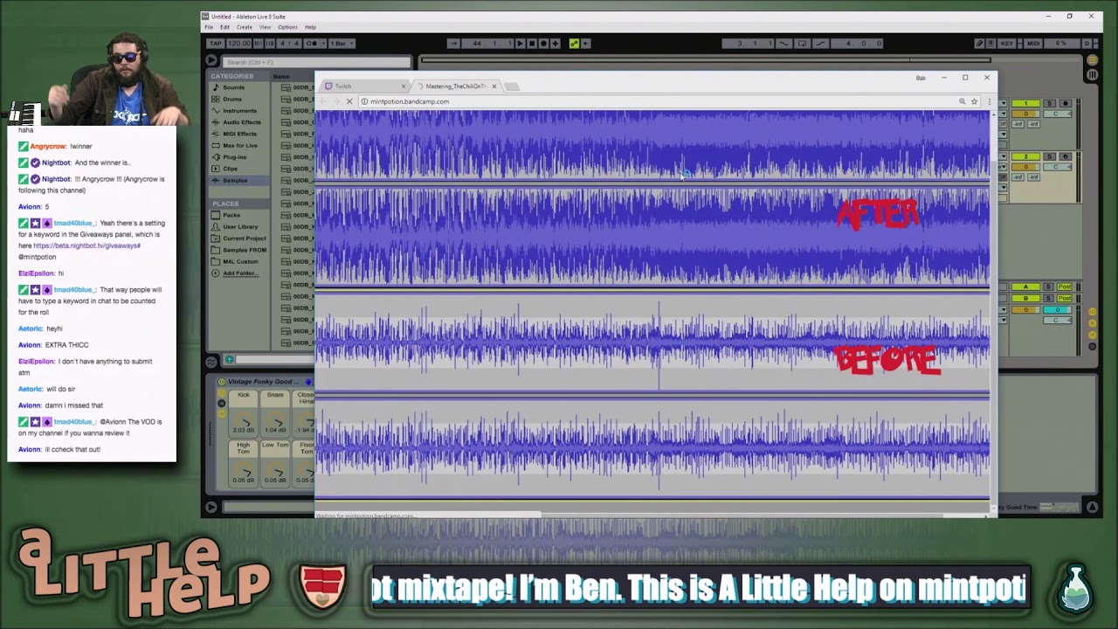Screen dimensions: 1118x629
Task: Adjust the Snare volume knob in drum rack
Action: [275, 418]
